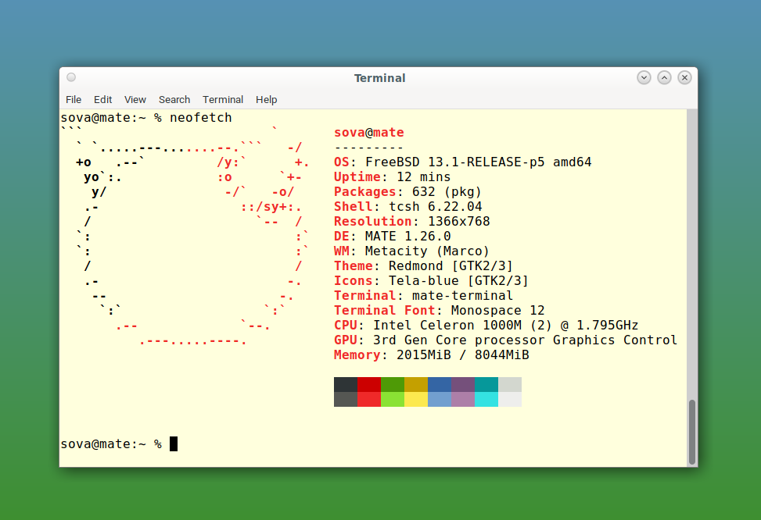Viewport: 761px width, 520px height.
Task: Click the 'Resolution: 1366x768' line
Action: coord(412,222)
